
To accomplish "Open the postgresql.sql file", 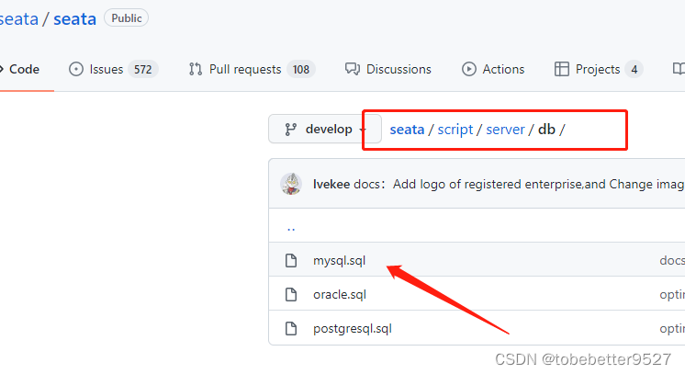I will tap(352, 328).
